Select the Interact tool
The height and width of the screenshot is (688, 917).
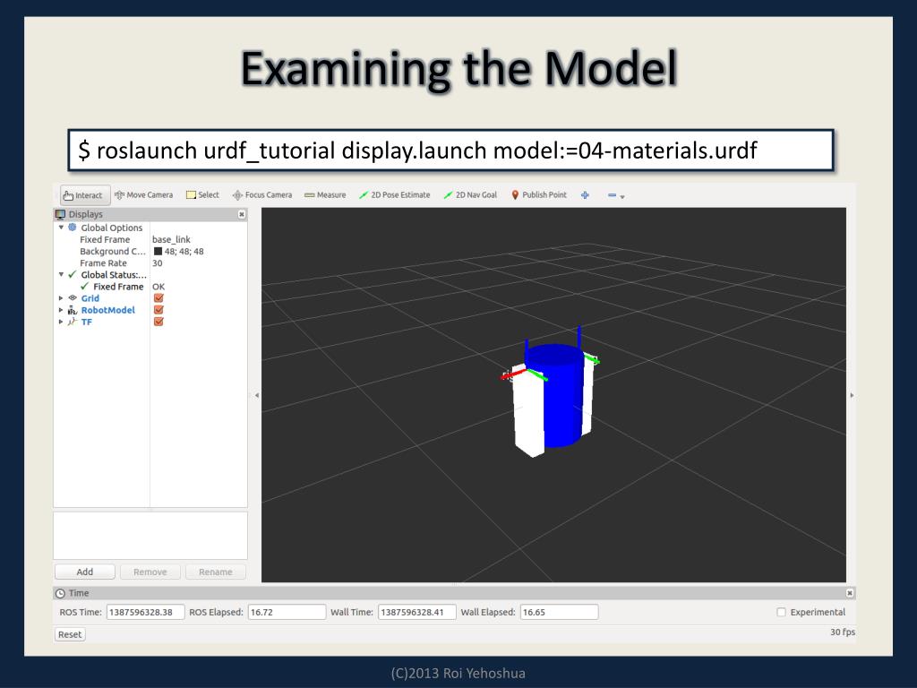83,195
